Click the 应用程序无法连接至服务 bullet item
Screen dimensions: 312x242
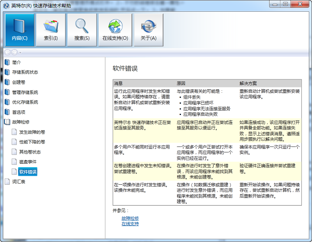click(x=207, y=109)
